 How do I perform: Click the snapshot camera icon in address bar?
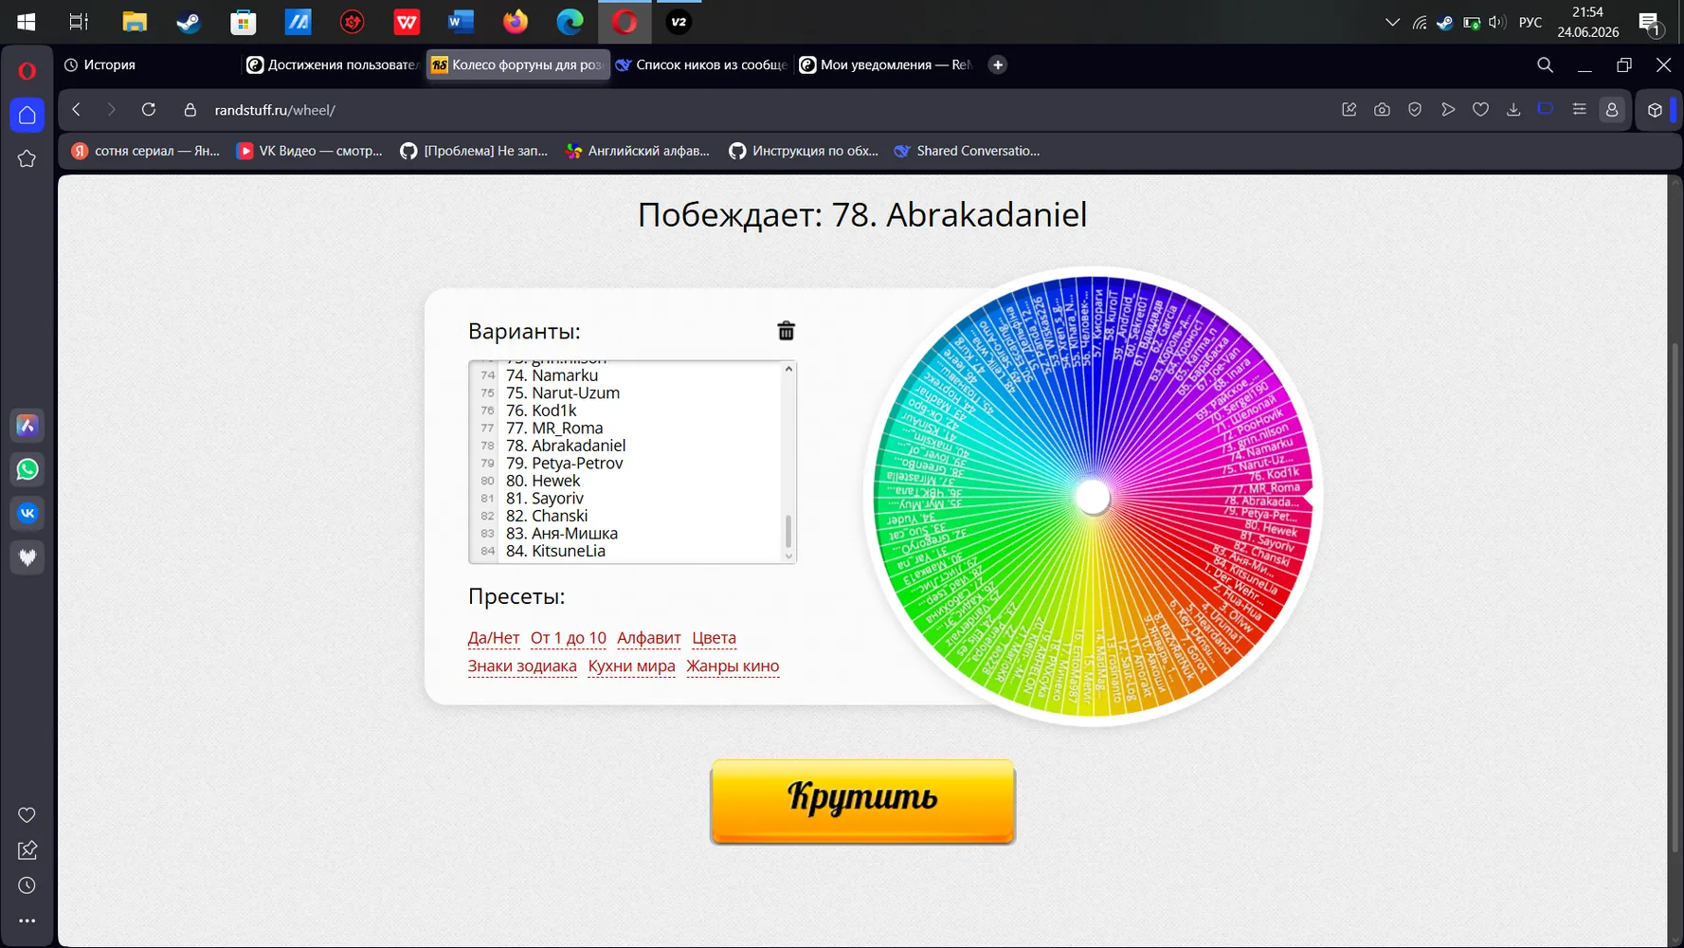coord(1382,110)
